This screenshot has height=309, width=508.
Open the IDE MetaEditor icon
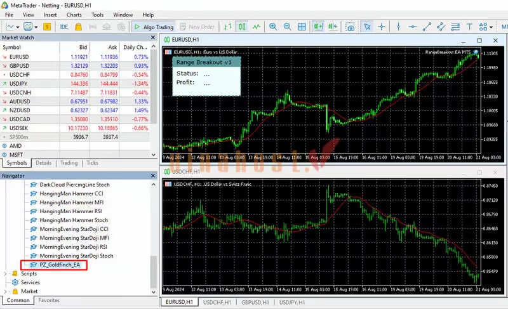pos(64,27)
